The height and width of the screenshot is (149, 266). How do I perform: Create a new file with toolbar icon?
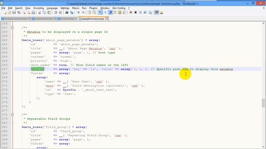point(5,13)
